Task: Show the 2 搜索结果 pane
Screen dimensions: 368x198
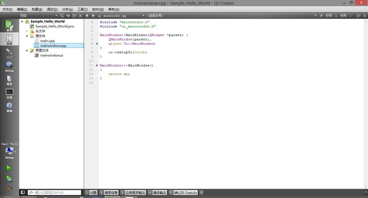Action: (x=109, y=193)
